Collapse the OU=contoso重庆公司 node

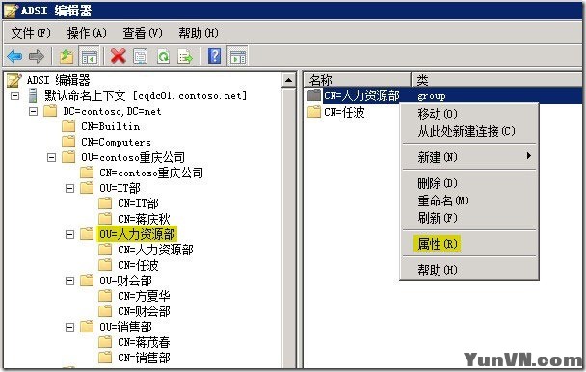tap(52, 157)
